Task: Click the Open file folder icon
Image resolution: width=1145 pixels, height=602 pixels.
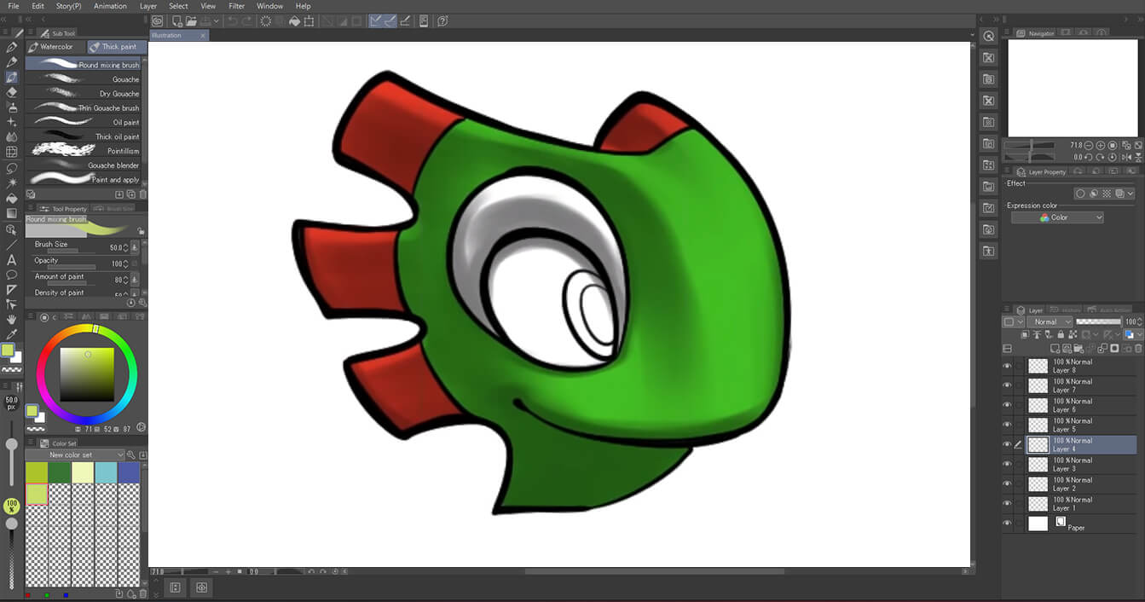Action: pos(192,21)
